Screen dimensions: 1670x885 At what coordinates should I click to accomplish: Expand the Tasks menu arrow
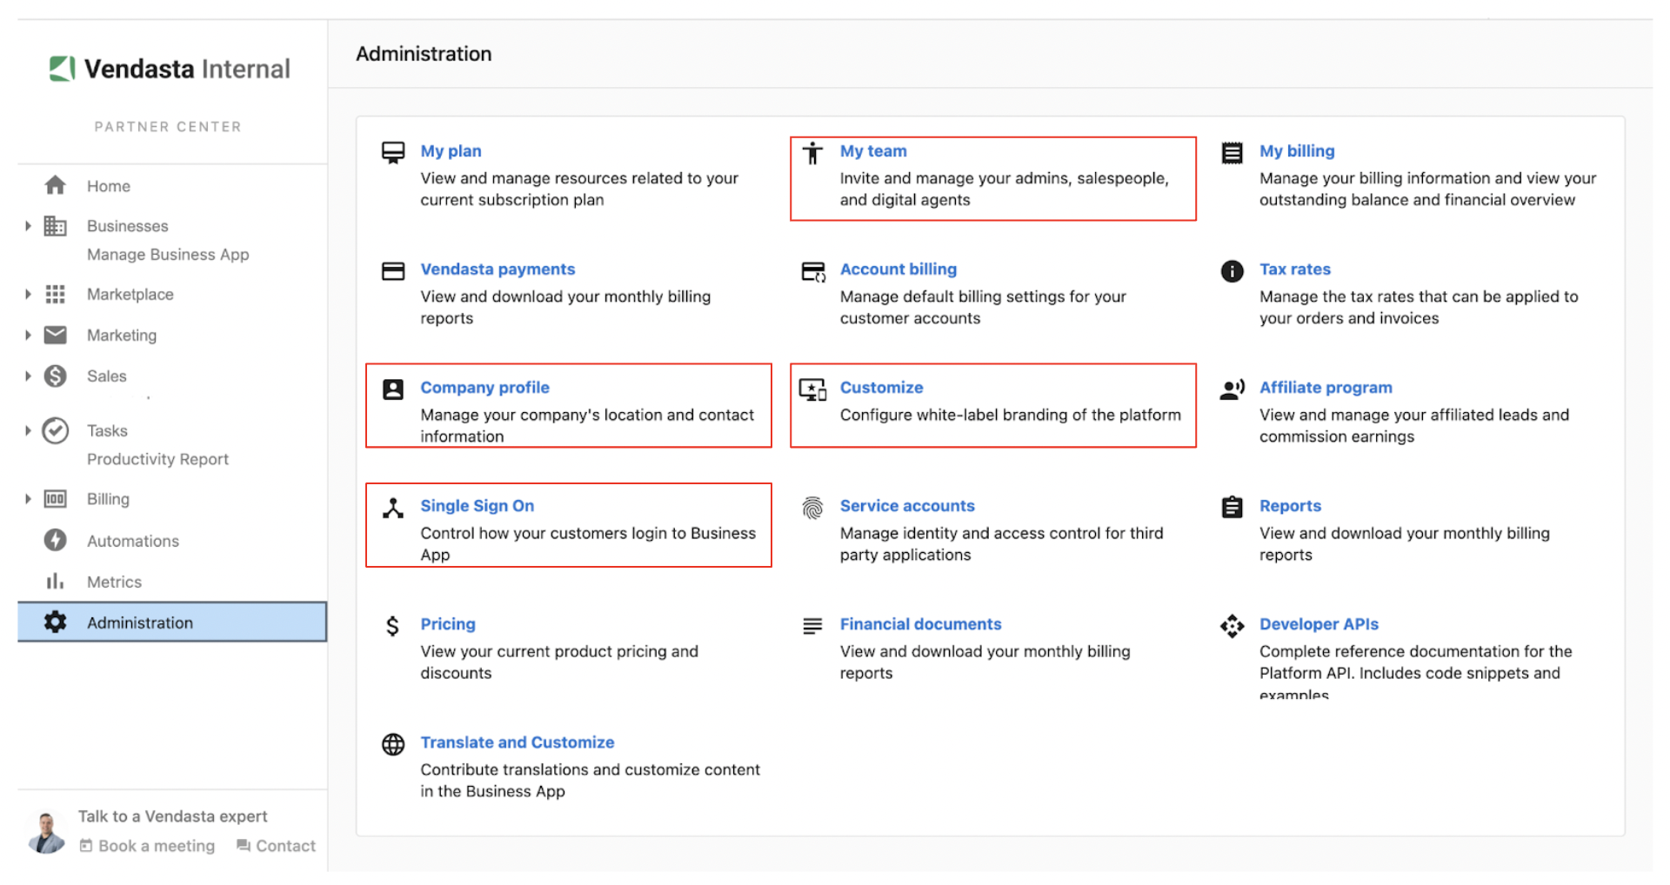(x=28, y=430)
